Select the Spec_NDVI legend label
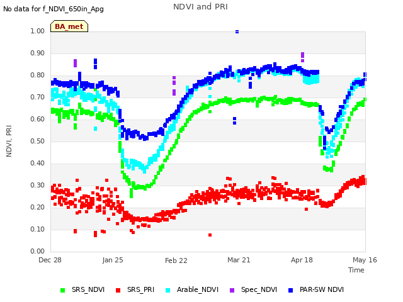The image size is (403, 302). point(259,289)
